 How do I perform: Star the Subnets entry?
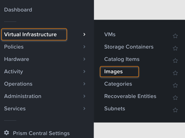tap(175, 110)
